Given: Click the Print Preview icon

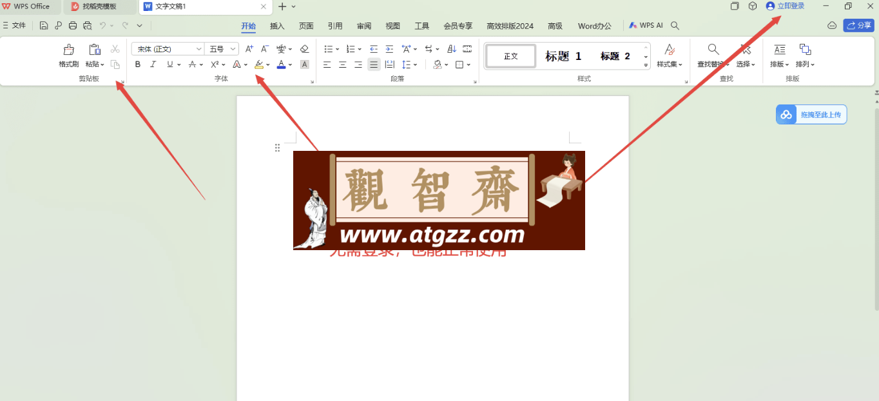Looking at the screenshot, I should pos(88,26).
